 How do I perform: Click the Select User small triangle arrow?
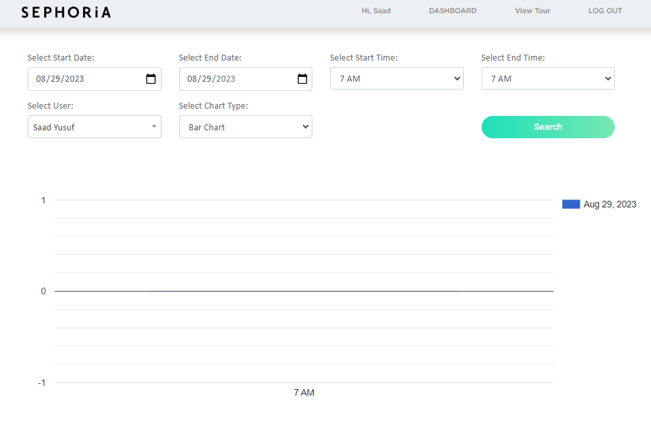click(154, 126)
